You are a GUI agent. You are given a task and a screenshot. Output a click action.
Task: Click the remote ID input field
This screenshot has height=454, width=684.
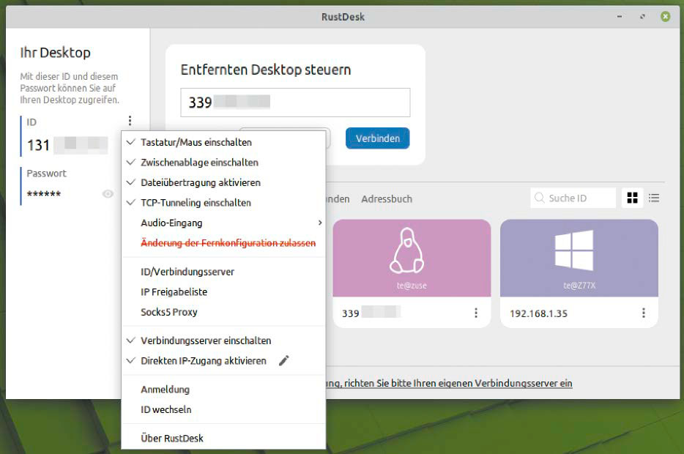pyautogui.click(x=295, y=103)
